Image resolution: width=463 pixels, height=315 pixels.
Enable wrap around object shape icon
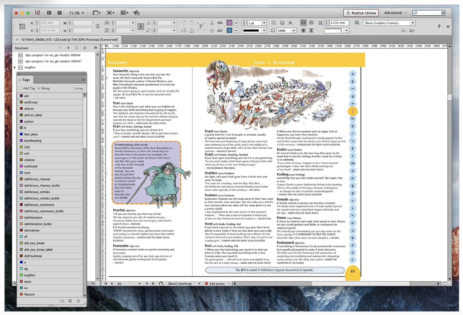(x=303, y=30)
